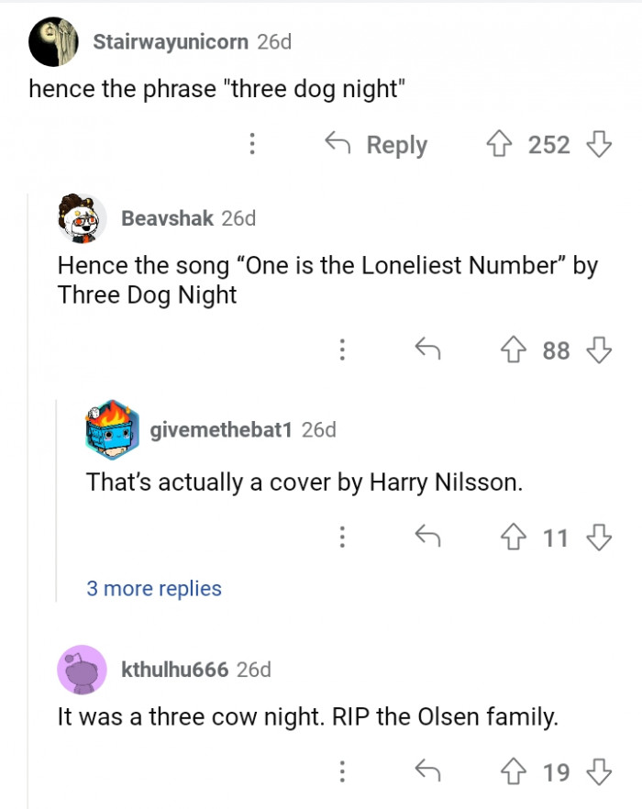This screenshot has width=642, height=809.
Task: Upvote Beavshak's Three Dog Night comment
Action: pos(515,349)
